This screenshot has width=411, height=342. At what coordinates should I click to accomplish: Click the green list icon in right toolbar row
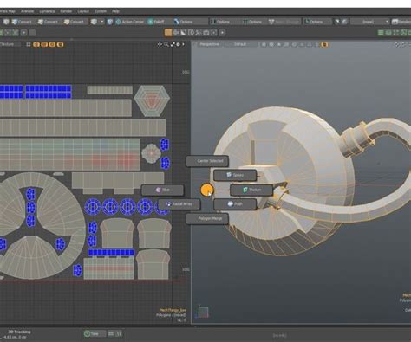pos(381,33)
